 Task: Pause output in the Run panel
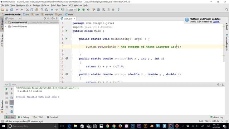click(6, 98)
